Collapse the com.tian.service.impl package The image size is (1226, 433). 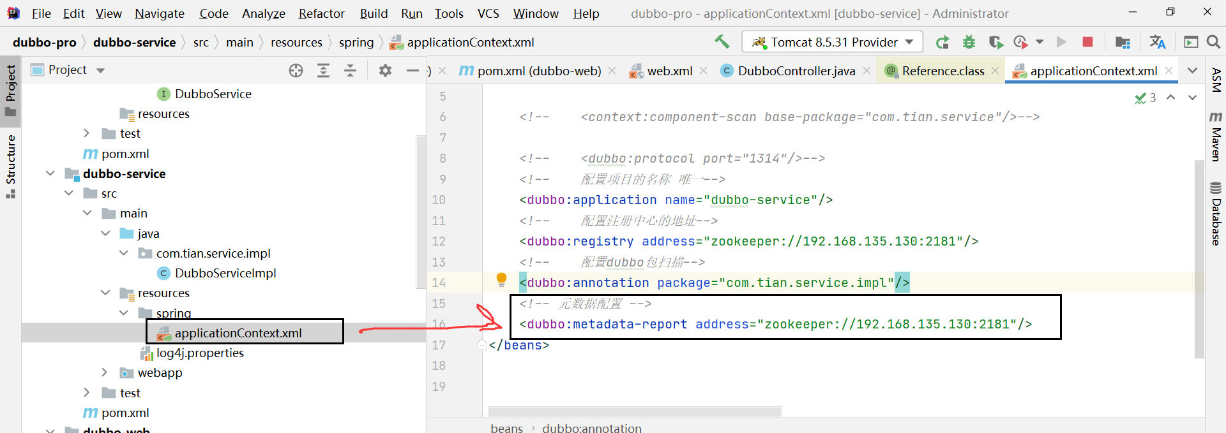click(x=124, y=253)
